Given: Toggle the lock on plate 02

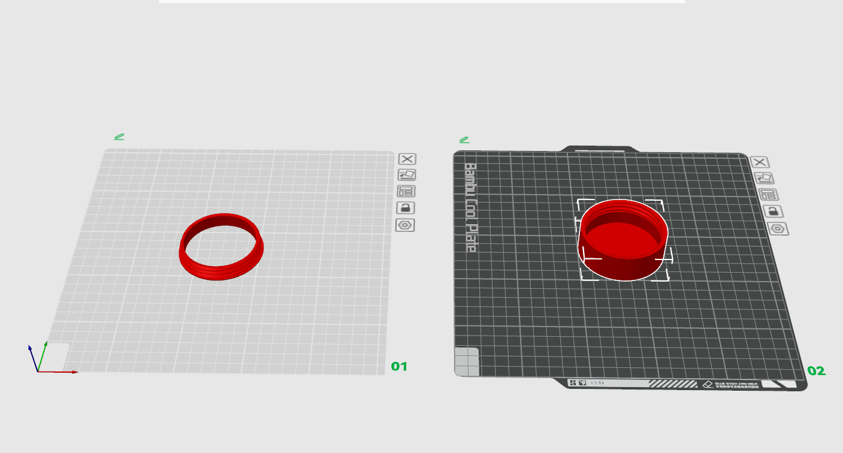Looking at the screenshot, I should (x=773, y=212).
